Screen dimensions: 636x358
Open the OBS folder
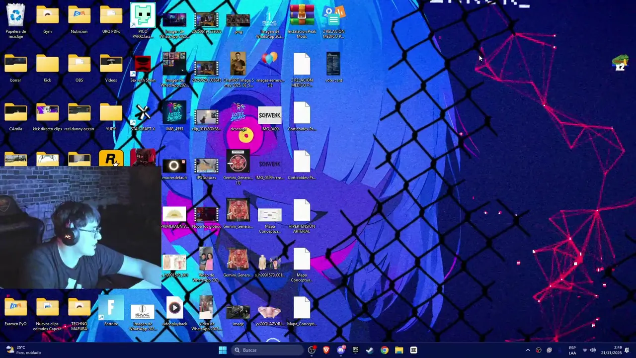pyautogui.click(x=79, y=69)
